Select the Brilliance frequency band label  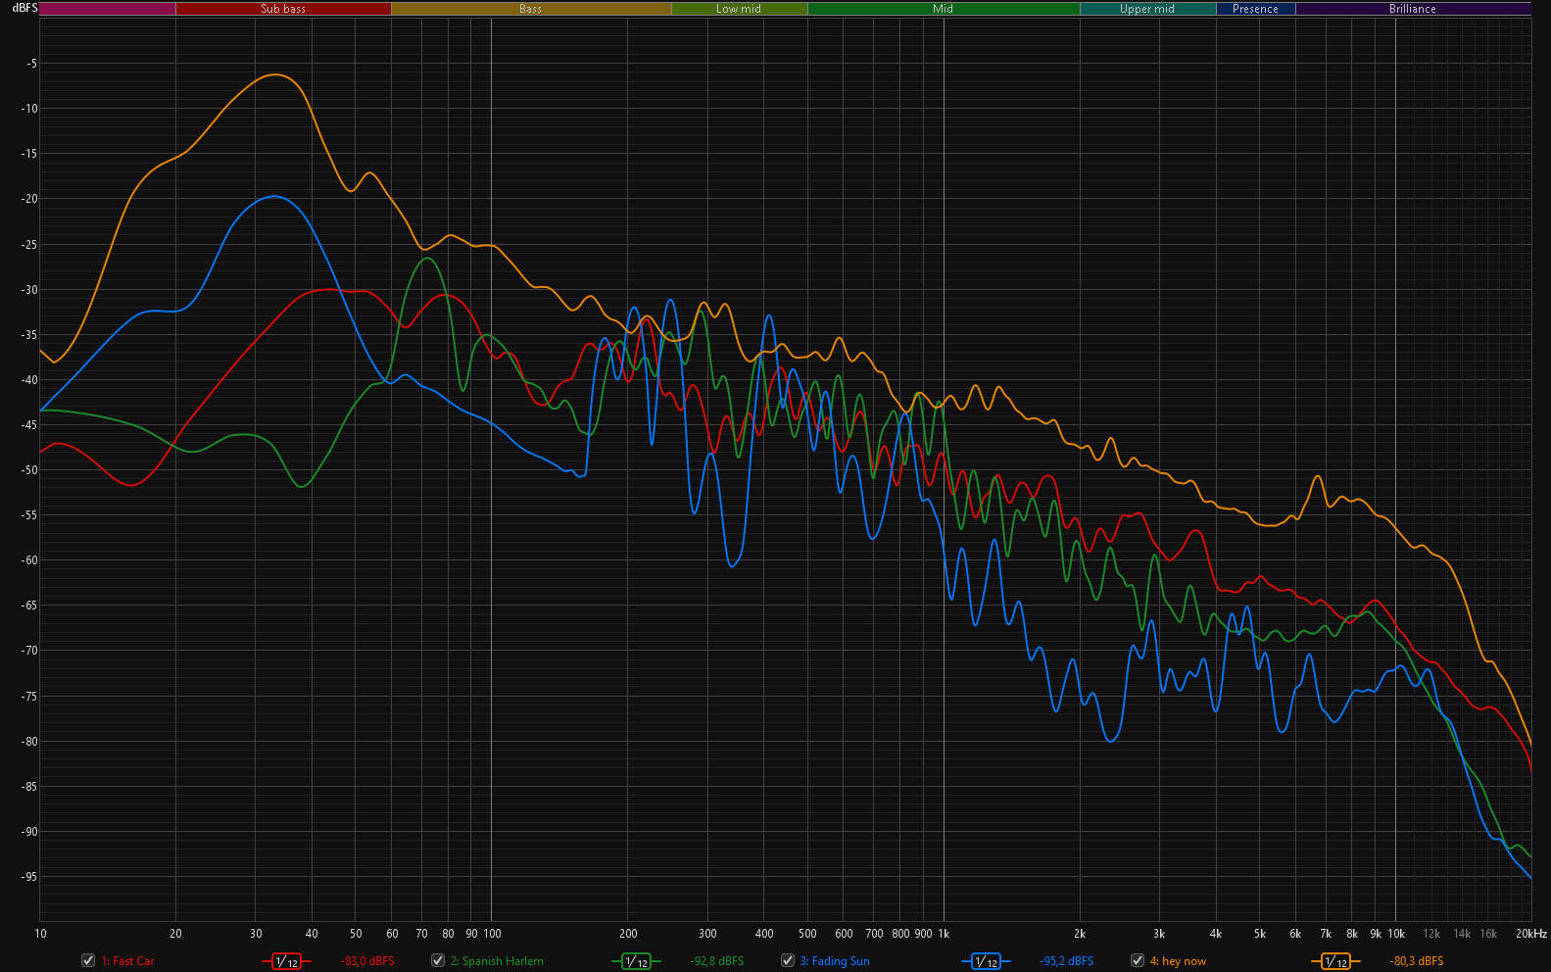(x=1413, y=9)
